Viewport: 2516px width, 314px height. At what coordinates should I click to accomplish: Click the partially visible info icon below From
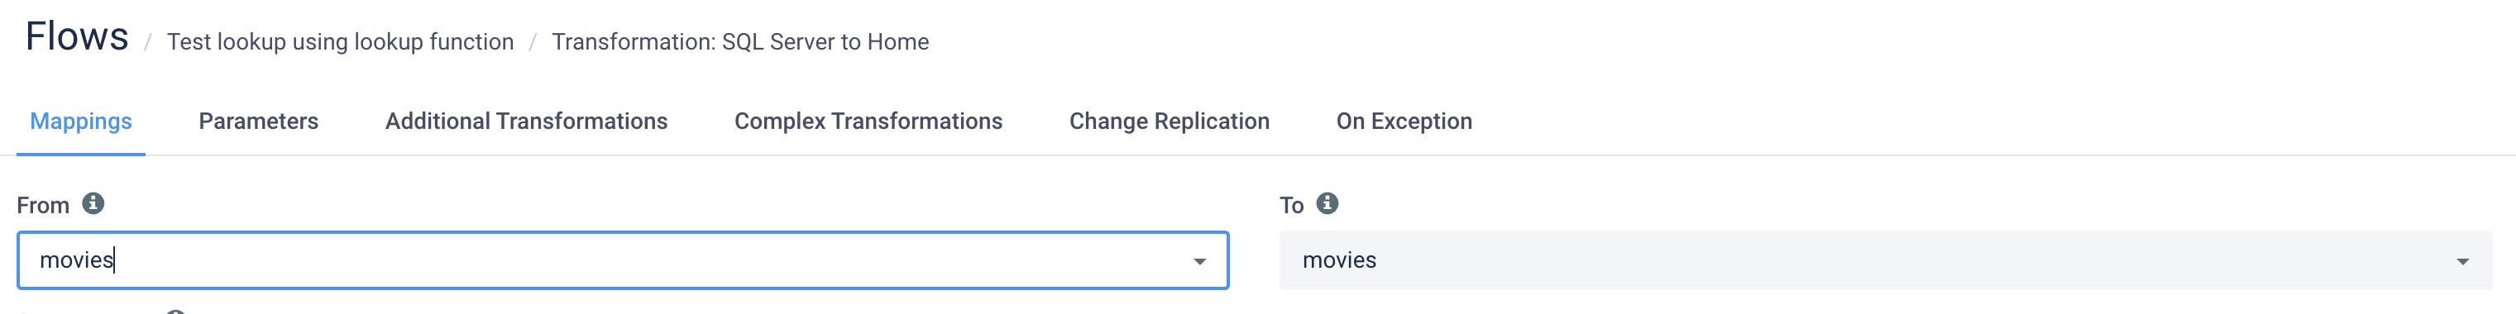176,311
